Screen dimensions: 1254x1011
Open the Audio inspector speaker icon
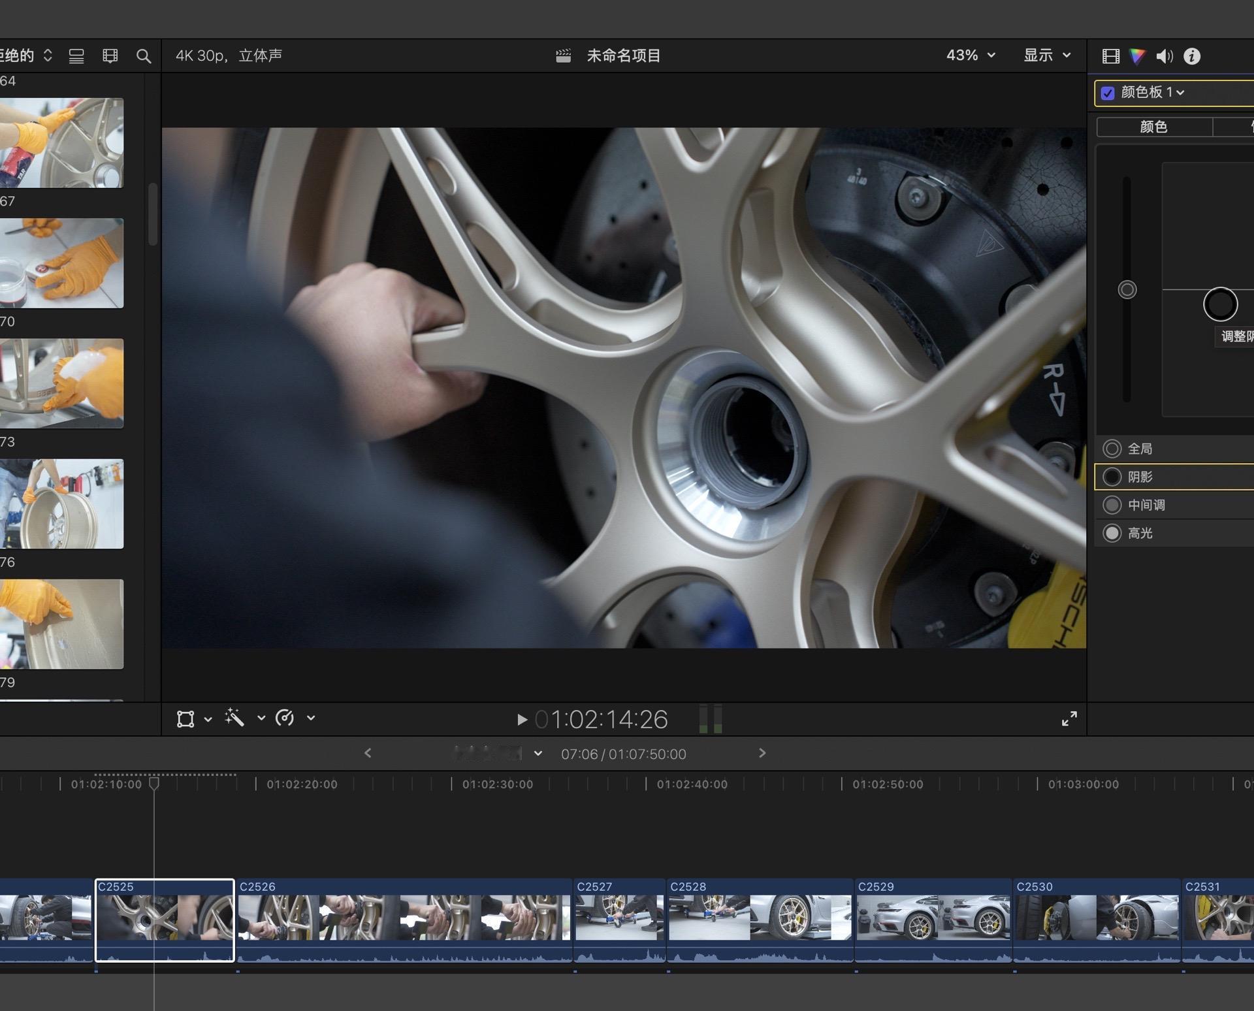(x=1165, y=57)
